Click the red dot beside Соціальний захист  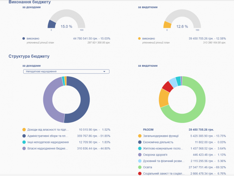click(140, 174)
